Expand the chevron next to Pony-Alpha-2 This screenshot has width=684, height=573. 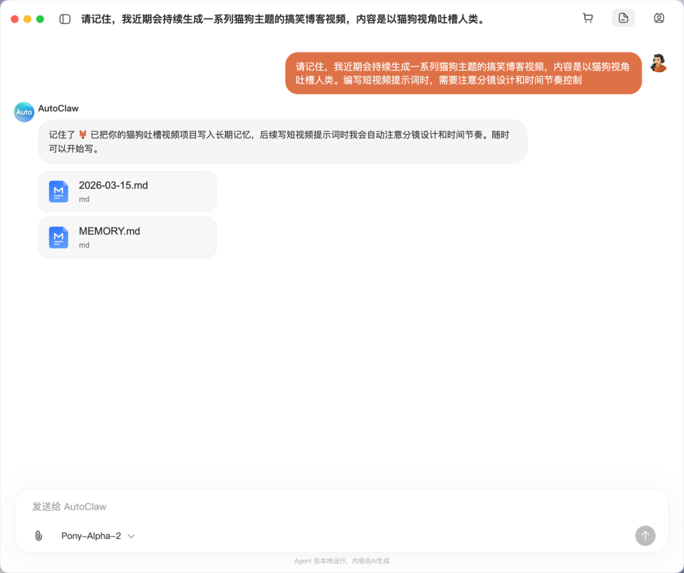point(131,536)
